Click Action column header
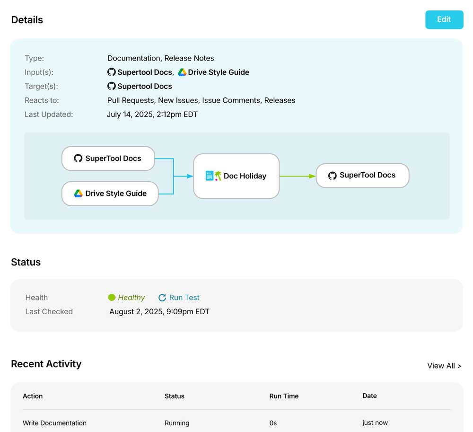Image resolution: width=473 pixels, height=432 pixels. coord(33,396)
